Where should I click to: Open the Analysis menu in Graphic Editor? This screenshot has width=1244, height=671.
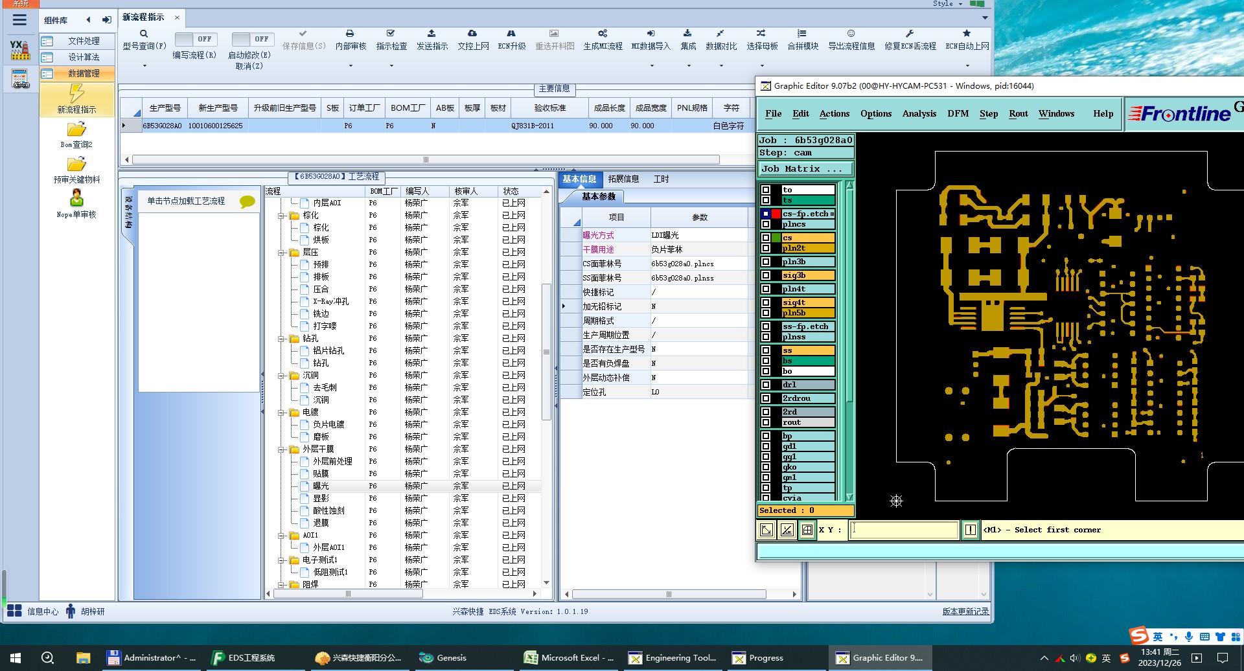(x=919, y=114)
